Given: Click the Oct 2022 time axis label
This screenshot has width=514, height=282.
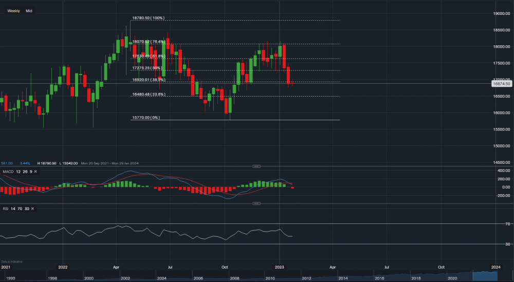Looking at the screenshot, I should click(225, 267).
